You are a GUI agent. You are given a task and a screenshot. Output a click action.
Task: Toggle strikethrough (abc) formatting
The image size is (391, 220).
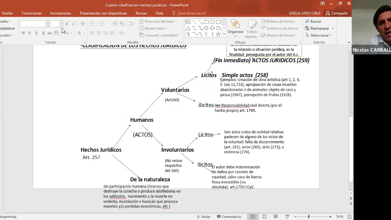(50, 33)
